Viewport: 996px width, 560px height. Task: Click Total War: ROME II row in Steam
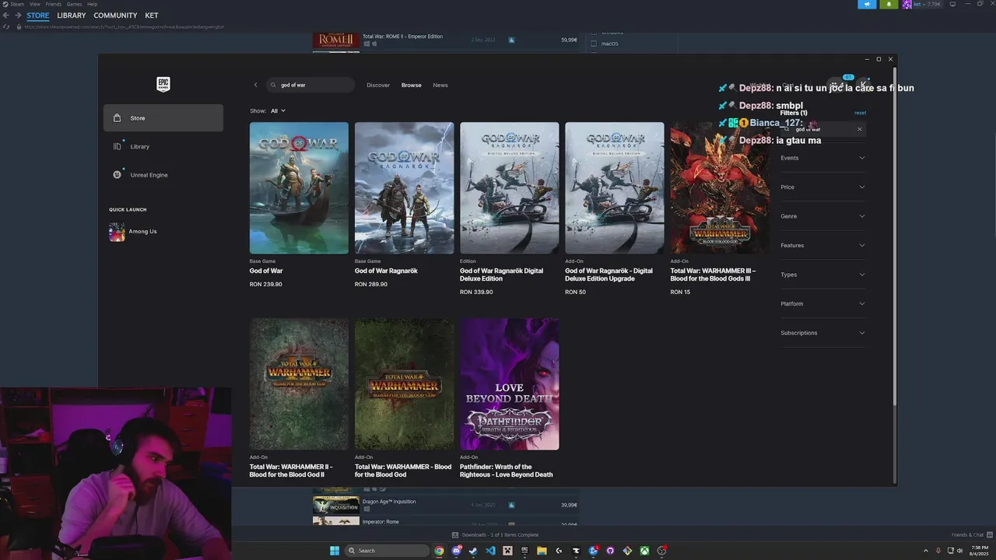445,40
